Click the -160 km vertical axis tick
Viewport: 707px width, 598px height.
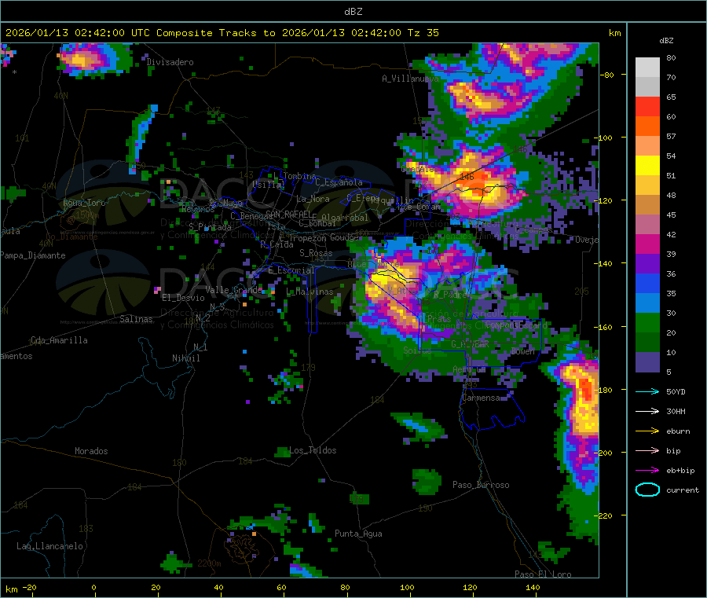[x=605, y=327]
